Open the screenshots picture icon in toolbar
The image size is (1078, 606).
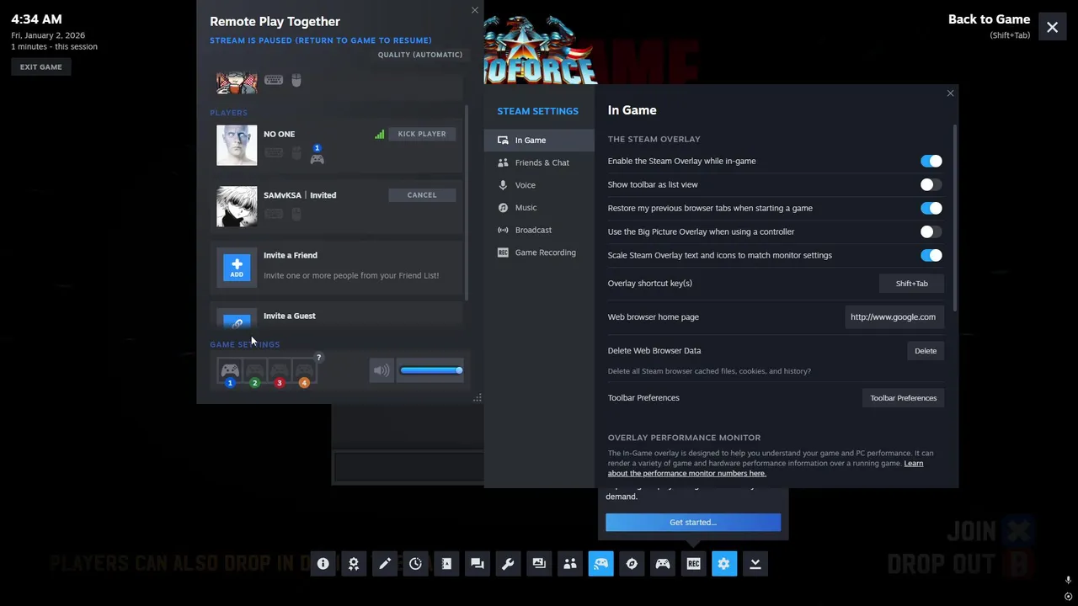pos(539,564)
